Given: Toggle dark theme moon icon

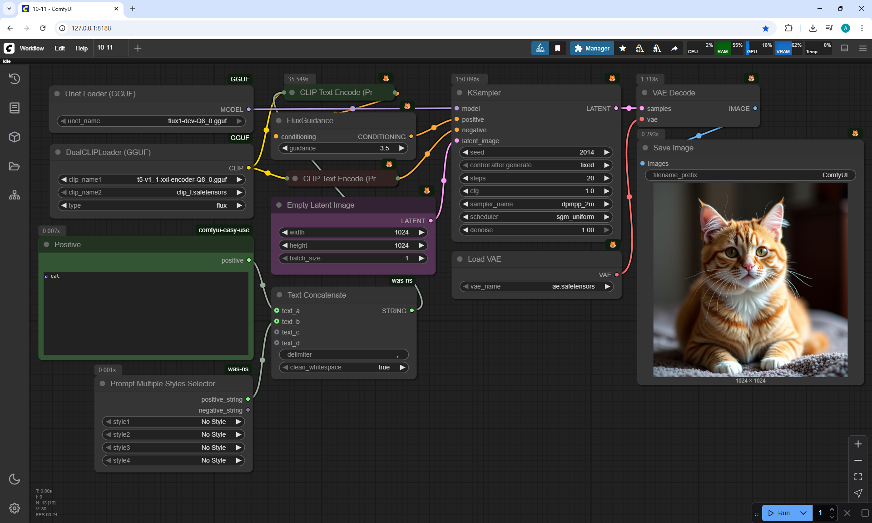Looking at the screenshot, I should point(15,479).
